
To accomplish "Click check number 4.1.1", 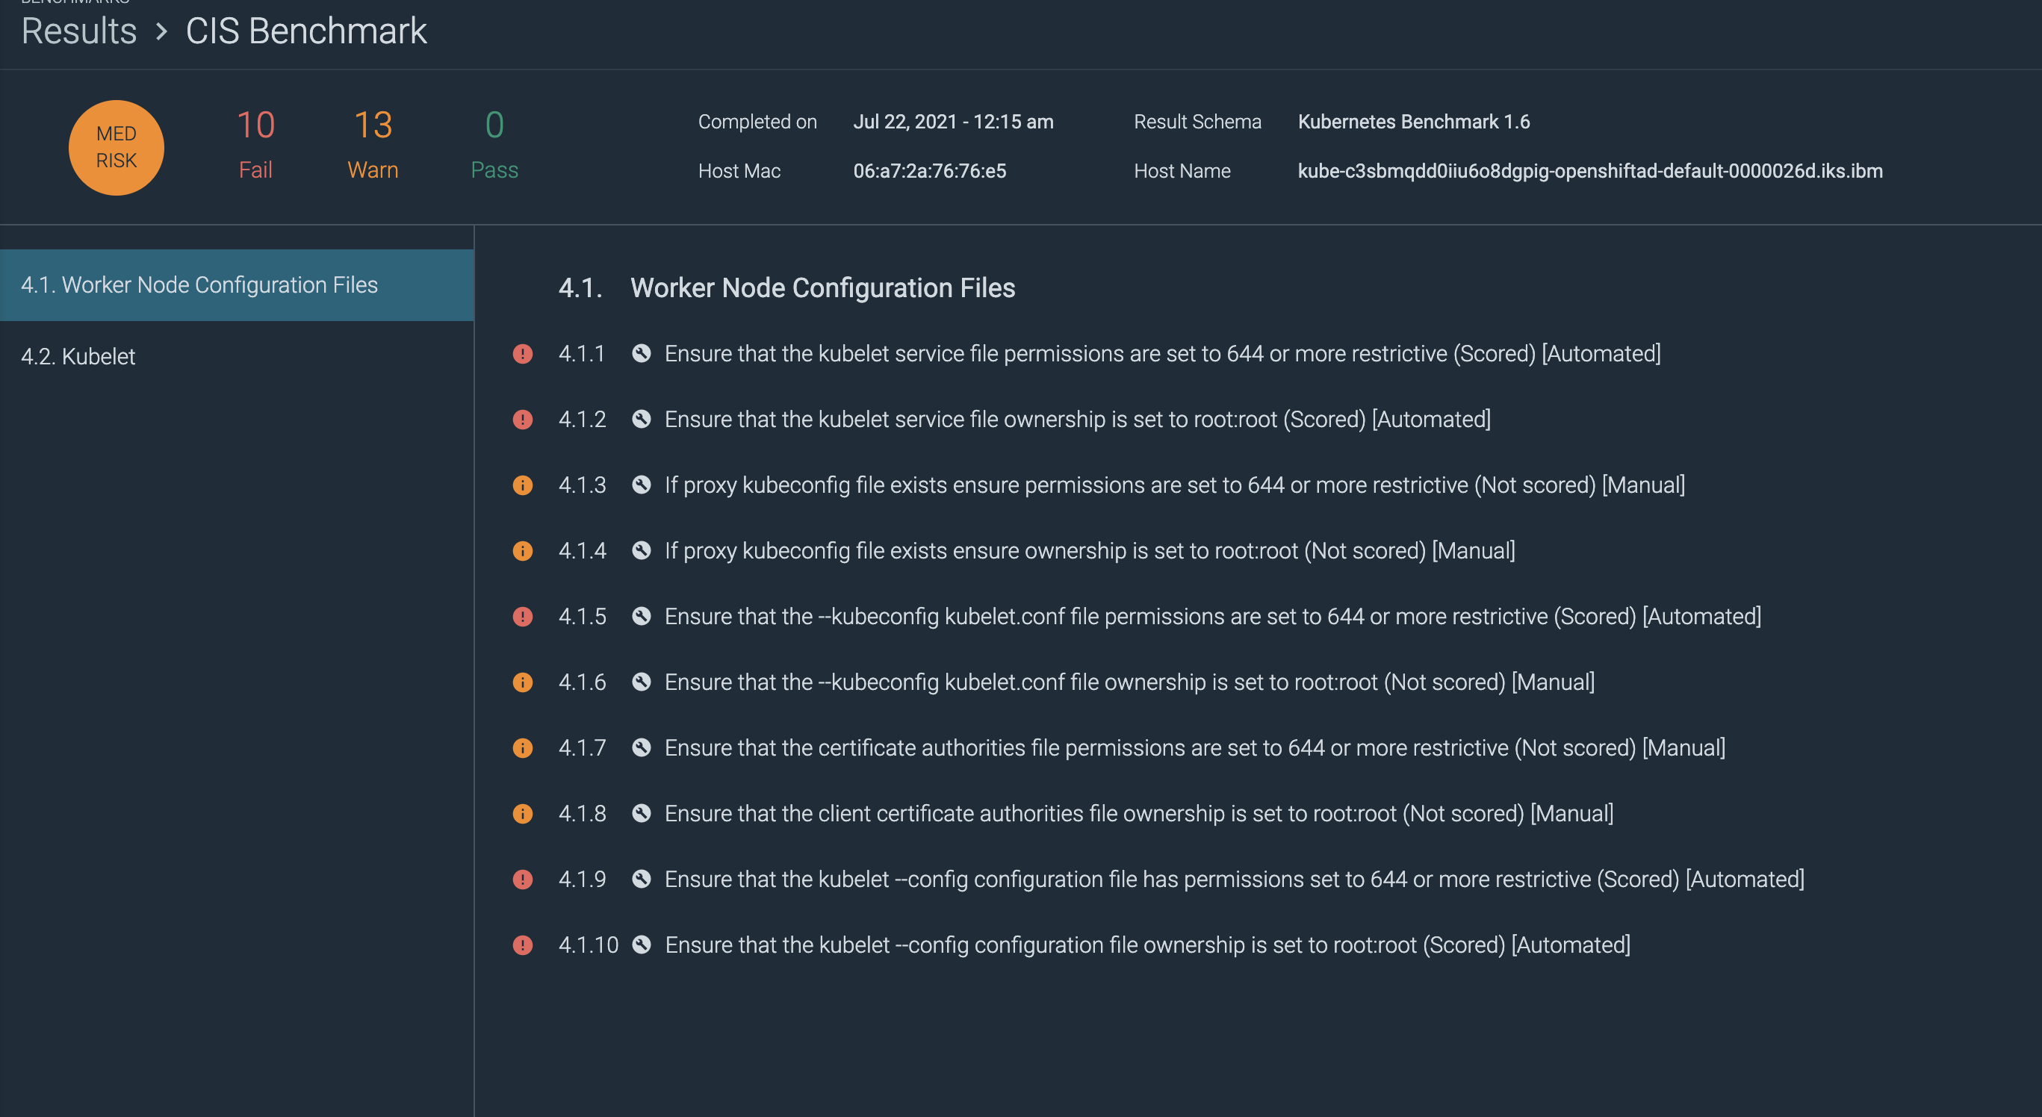I will 581,353.
